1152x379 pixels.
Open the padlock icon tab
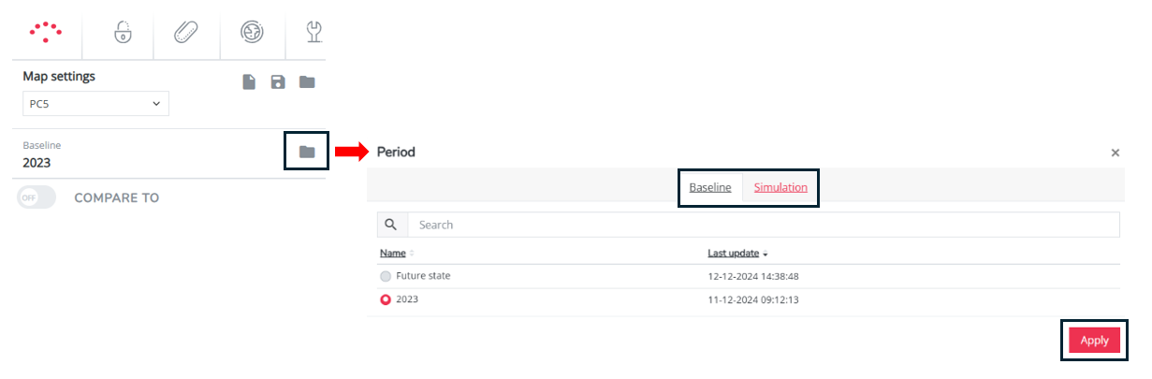pos(122,32)
